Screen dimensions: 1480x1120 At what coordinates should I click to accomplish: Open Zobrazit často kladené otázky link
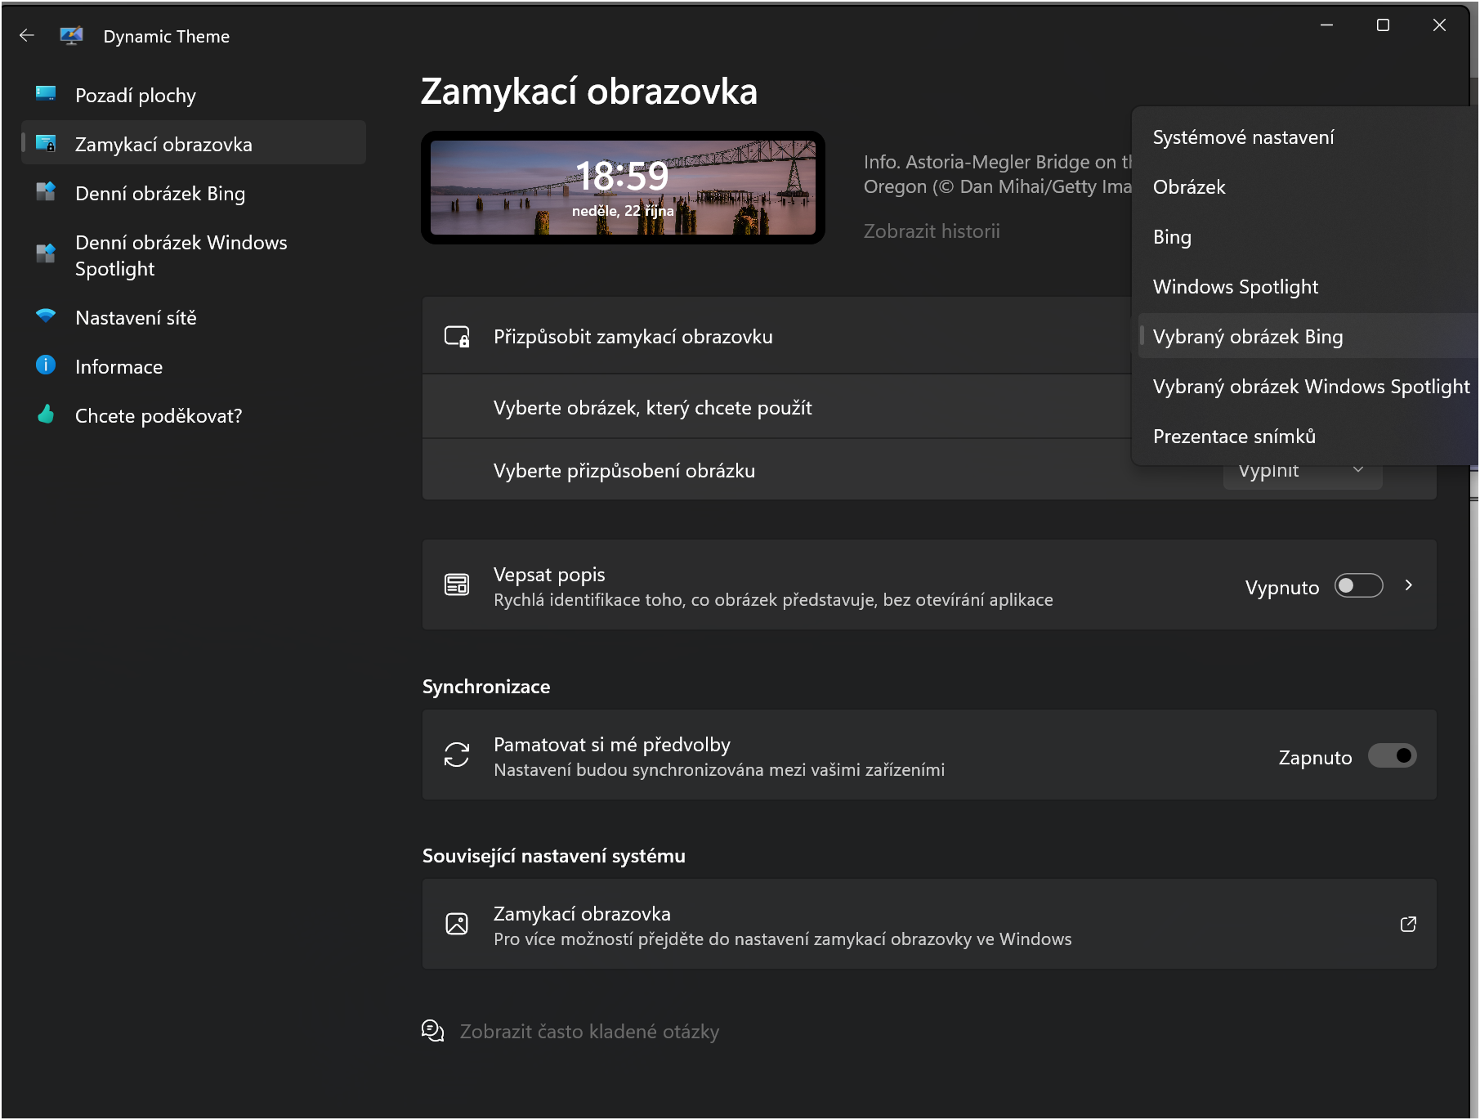coord(588,1032)
